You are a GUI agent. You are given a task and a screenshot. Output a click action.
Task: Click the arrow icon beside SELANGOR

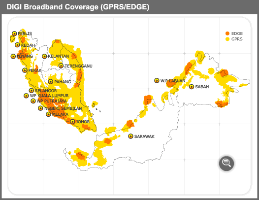click(x=32, y=91)
